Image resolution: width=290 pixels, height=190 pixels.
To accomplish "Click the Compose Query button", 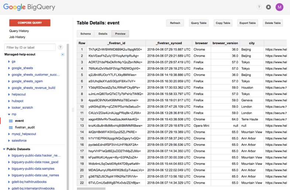I will [29, 23].
